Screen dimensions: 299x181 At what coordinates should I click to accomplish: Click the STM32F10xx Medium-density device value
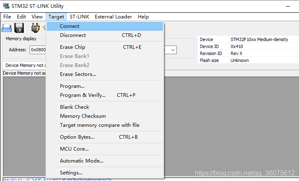[259, 39]
